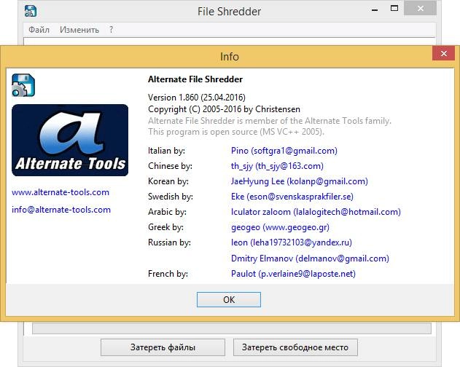
Task: Click the 'Alternate File Shredder' heading text
Action: [195, 79]
